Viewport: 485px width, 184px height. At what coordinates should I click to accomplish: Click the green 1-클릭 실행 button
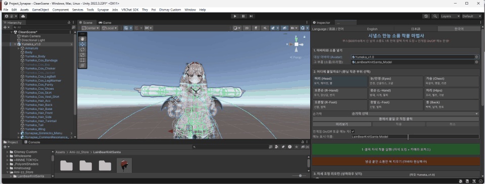(x=396, y=149)
